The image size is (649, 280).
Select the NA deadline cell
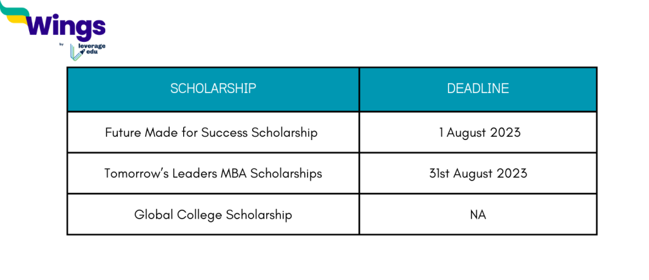click(478, 215)
